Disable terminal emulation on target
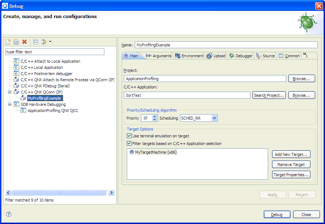The height and width of the screenshot is (224, 325). (129, 136)
